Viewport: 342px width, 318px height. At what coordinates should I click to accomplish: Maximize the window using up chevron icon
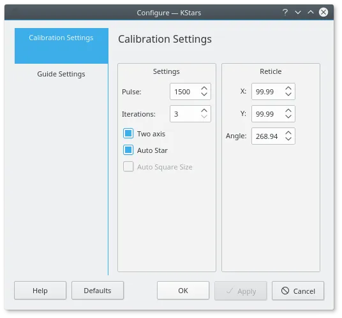pos(311,12)
